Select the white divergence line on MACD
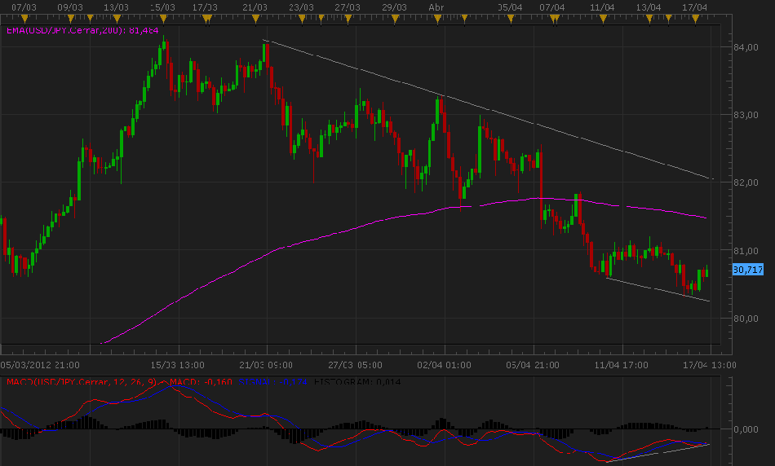Viewport: 775px width, 466px height. pos(653,452)
